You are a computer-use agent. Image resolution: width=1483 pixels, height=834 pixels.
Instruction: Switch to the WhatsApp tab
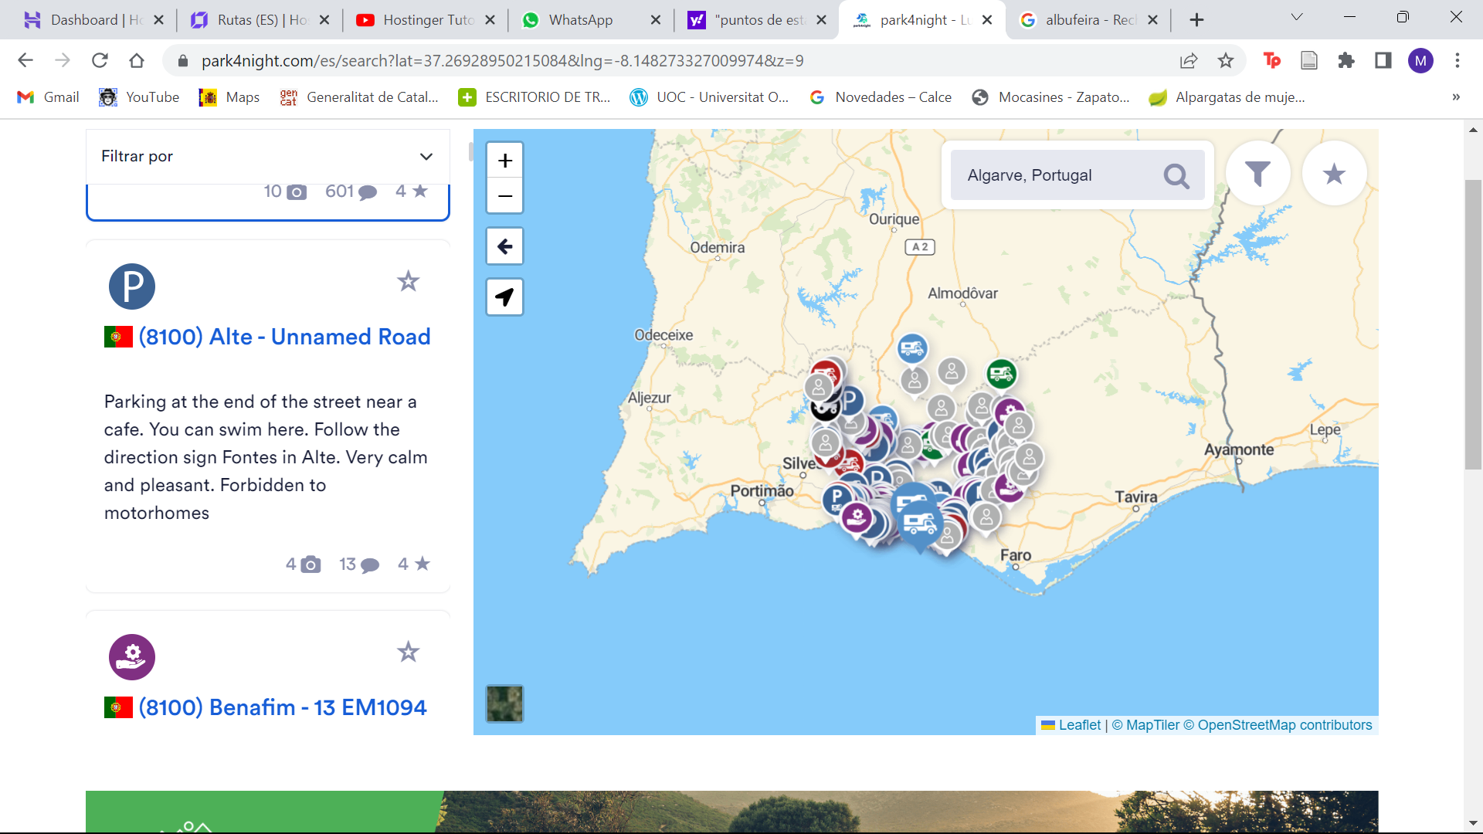tap(581, 20)
